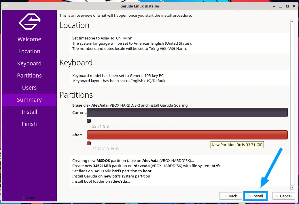Viewport: 299px width, 204px height.
Task: Select the Keyboard step in sidebar
Action: coord(29,63)
